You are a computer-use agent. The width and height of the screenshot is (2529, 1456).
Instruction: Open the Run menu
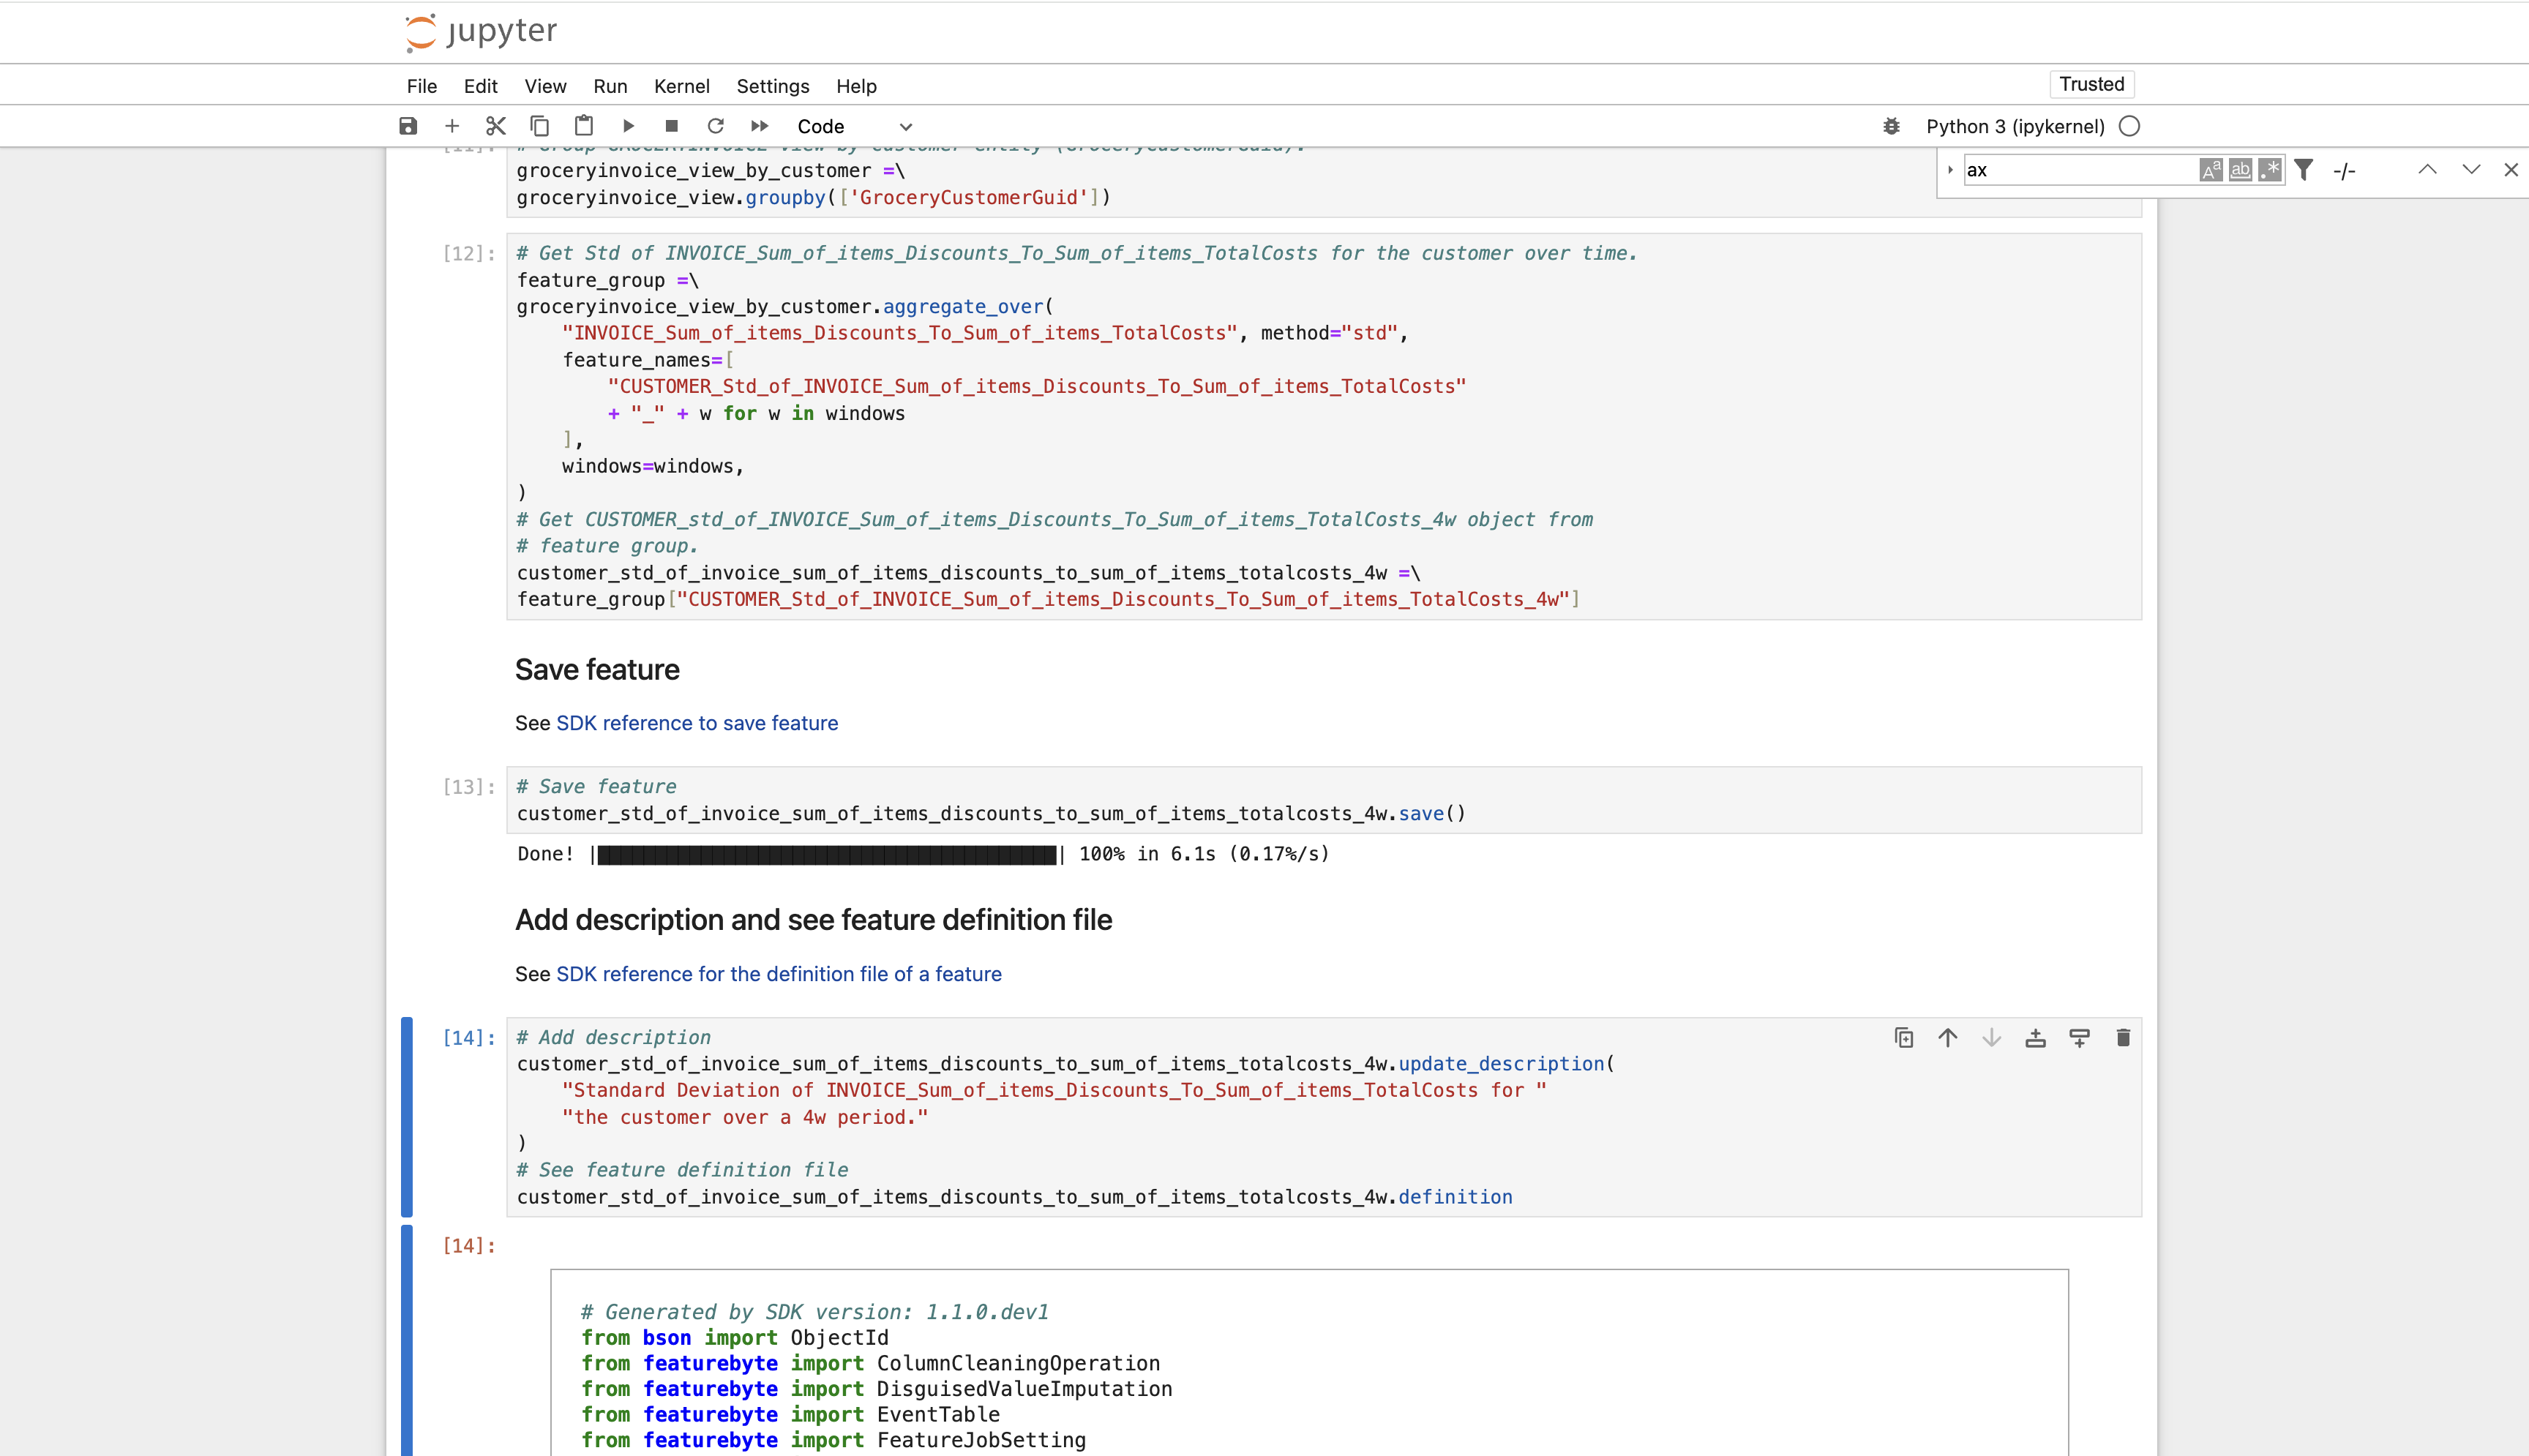point(610,86)
